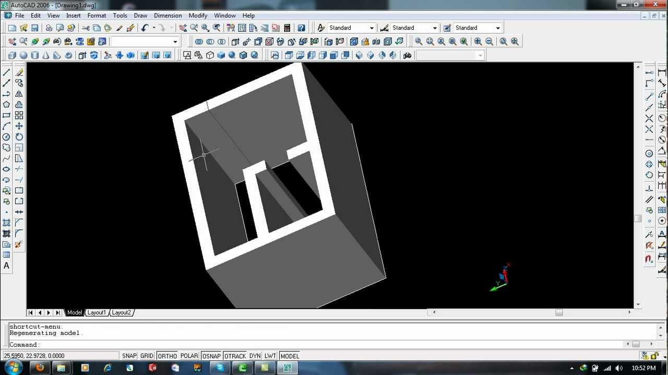Click the camera binoculars icon
The height and width of the screenshot is (375, 668).
coord(408,55)
